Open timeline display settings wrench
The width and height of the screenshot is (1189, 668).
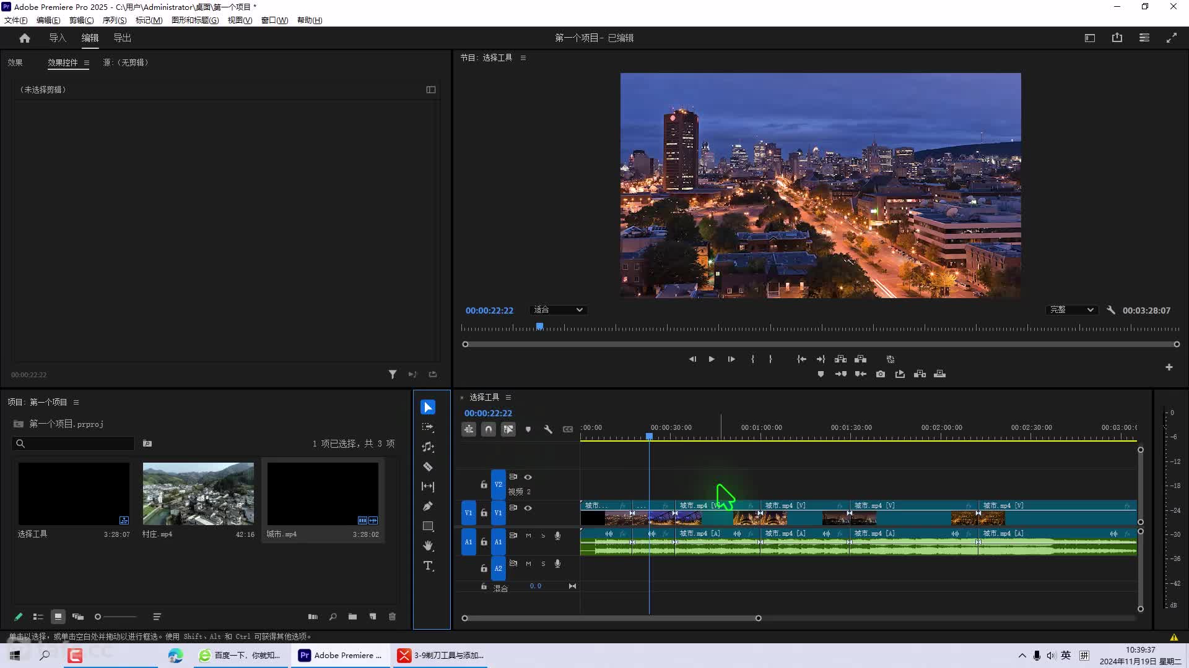548,429
